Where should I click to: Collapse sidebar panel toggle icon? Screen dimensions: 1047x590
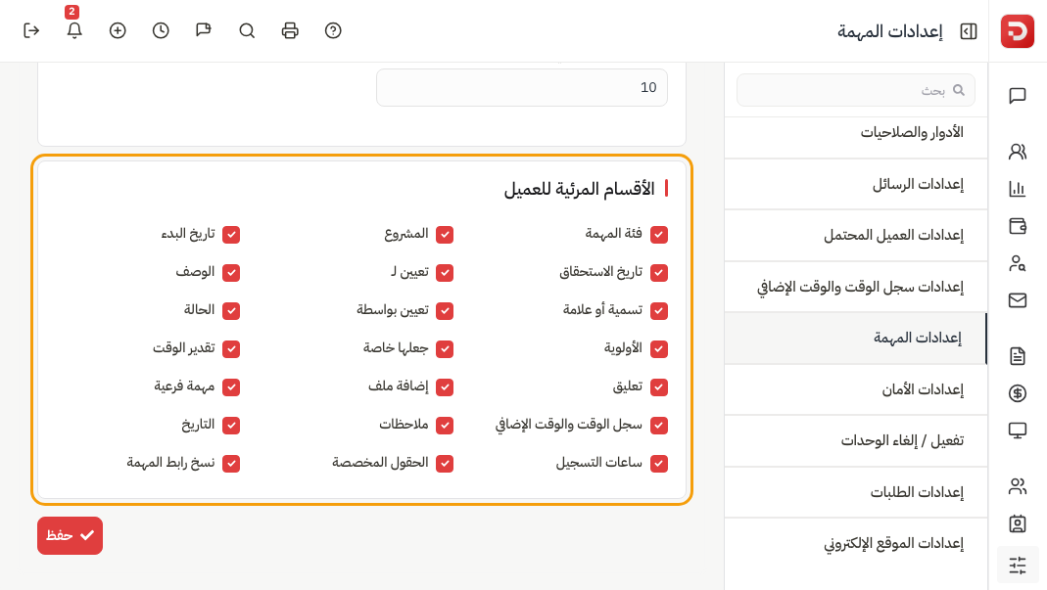click(x=969, y=31)
